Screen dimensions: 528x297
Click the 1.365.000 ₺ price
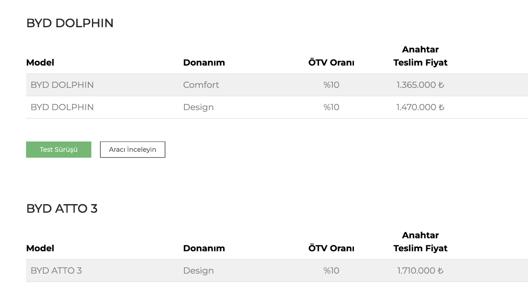point(420,85)
